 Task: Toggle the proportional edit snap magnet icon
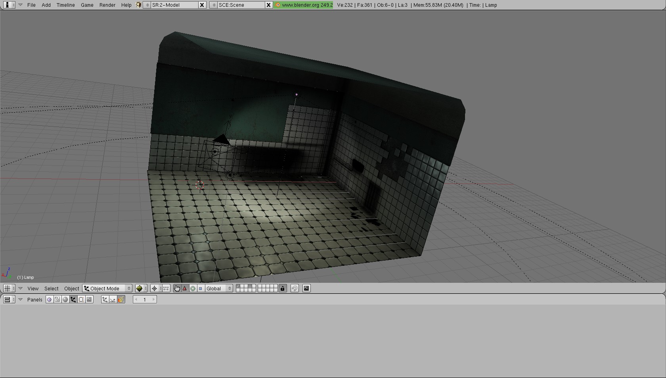(295, 288)
